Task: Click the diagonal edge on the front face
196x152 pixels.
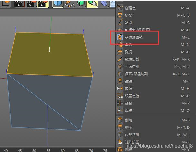Action: click(x=43, y=102)
